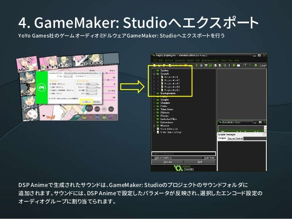Click the Previous search button

[168, 162]
